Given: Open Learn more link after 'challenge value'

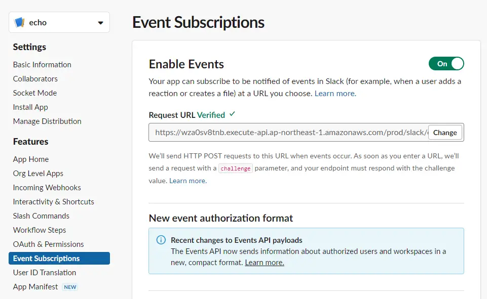Looking at the screenshot, I should [x=188, y=181].
